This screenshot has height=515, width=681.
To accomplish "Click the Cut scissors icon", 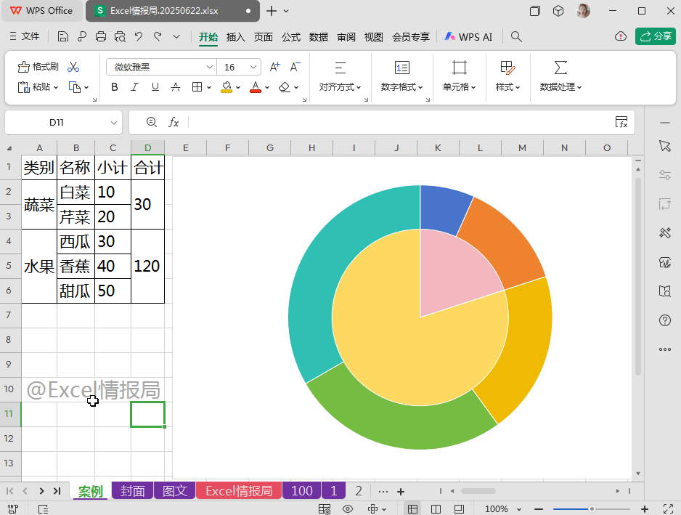I will [x=73, y=67].
